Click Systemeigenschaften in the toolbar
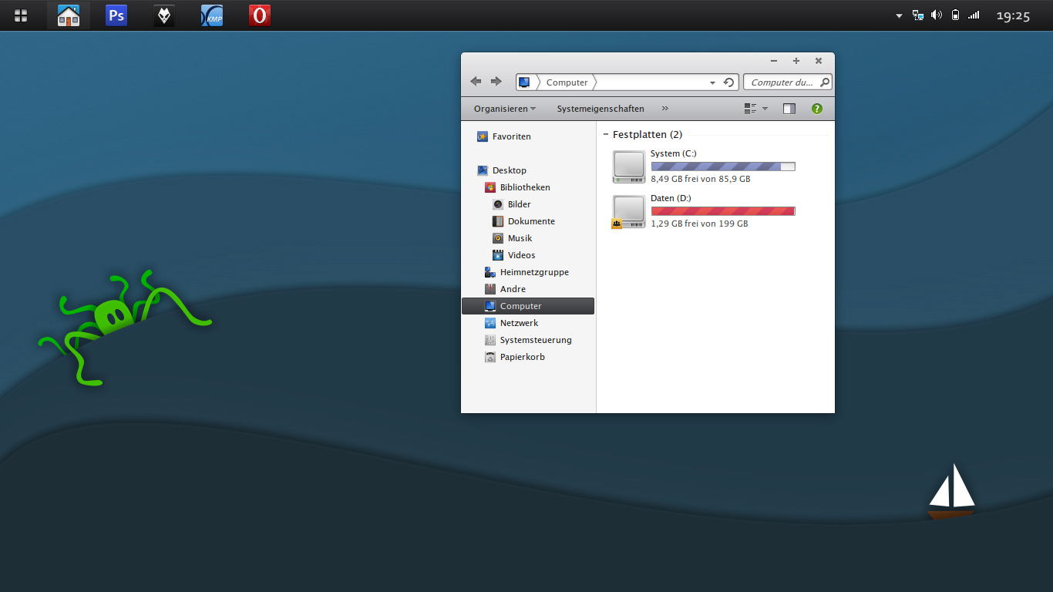1053x592 pixels. [x=601, y=109]
